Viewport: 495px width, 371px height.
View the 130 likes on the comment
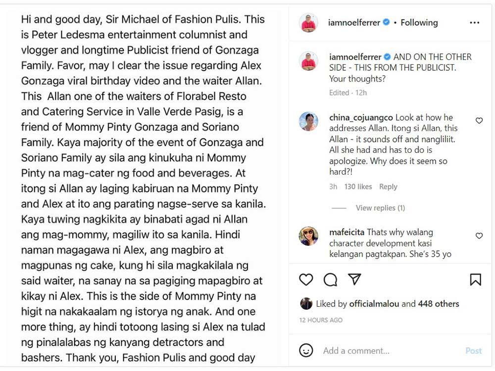(x=358, y=187)
